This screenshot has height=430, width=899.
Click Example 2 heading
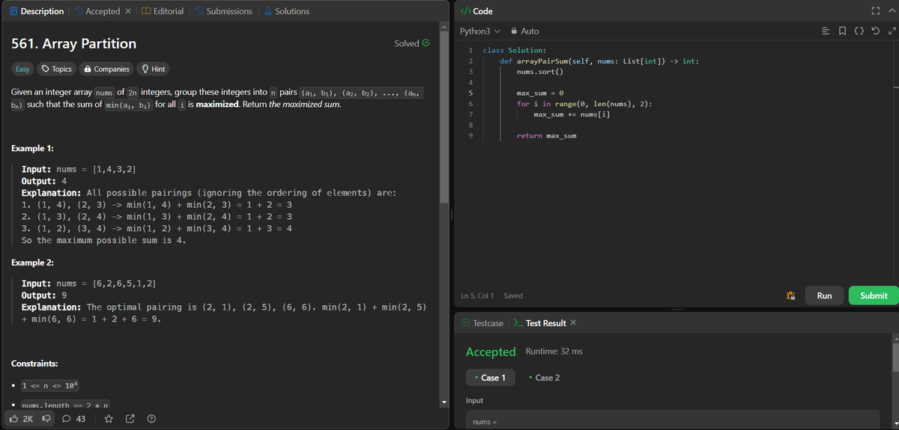tap(32, 262)
